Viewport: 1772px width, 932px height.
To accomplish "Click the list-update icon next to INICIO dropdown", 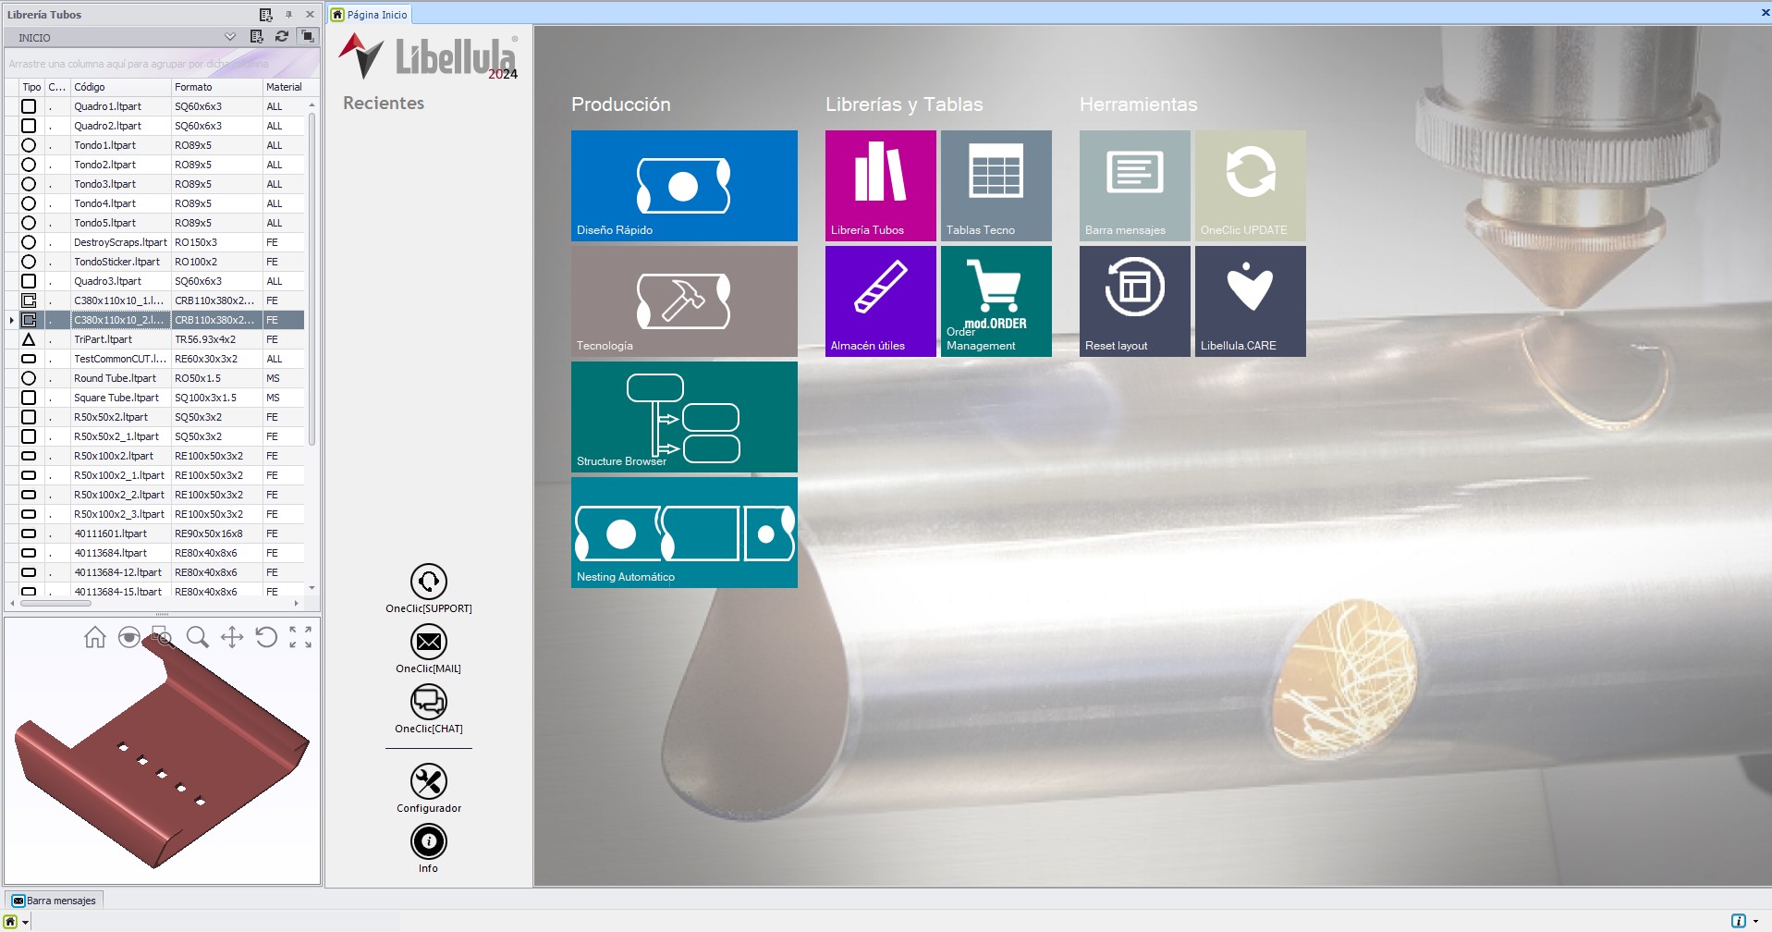I will [257, 37].
